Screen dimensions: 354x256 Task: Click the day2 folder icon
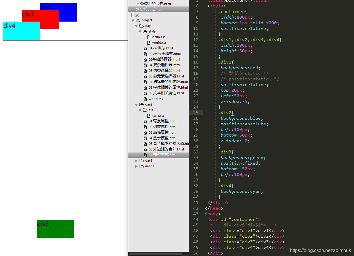click(x=142, y=105)
